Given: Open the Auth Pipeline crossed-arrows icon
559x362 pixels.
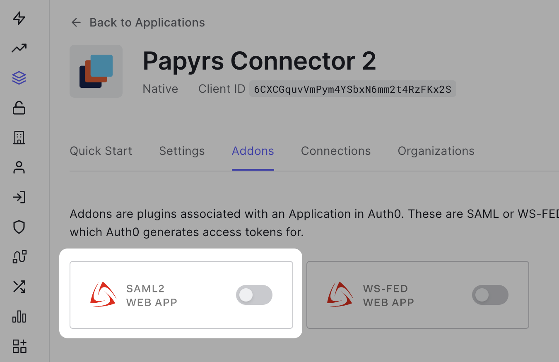Looking at the screenshot, I should pyautogui.click(x=19, y=287).
